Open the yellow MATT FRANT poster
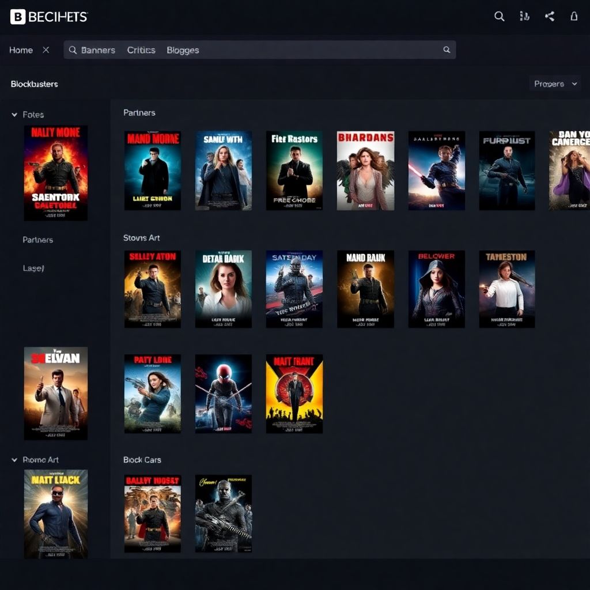Image resolution: width=590 pixels, height=590 pixels. coord(294,394)
